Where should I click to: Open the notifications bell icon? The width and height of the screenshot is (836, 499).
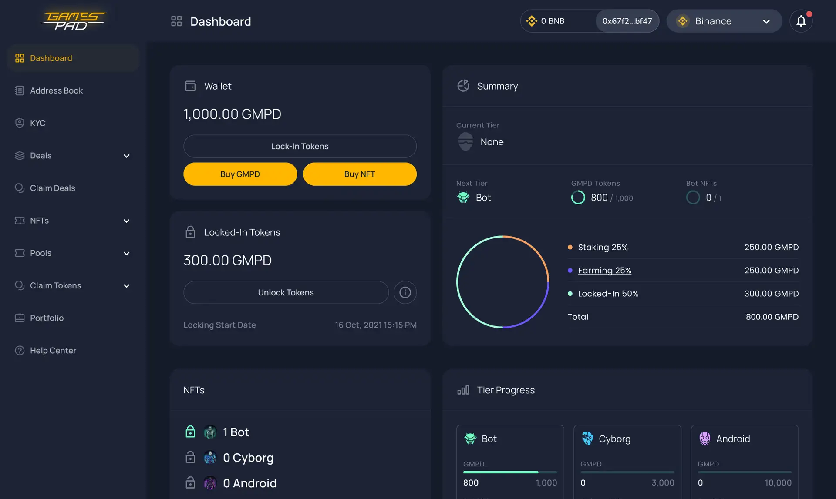(x=801, y=21)
